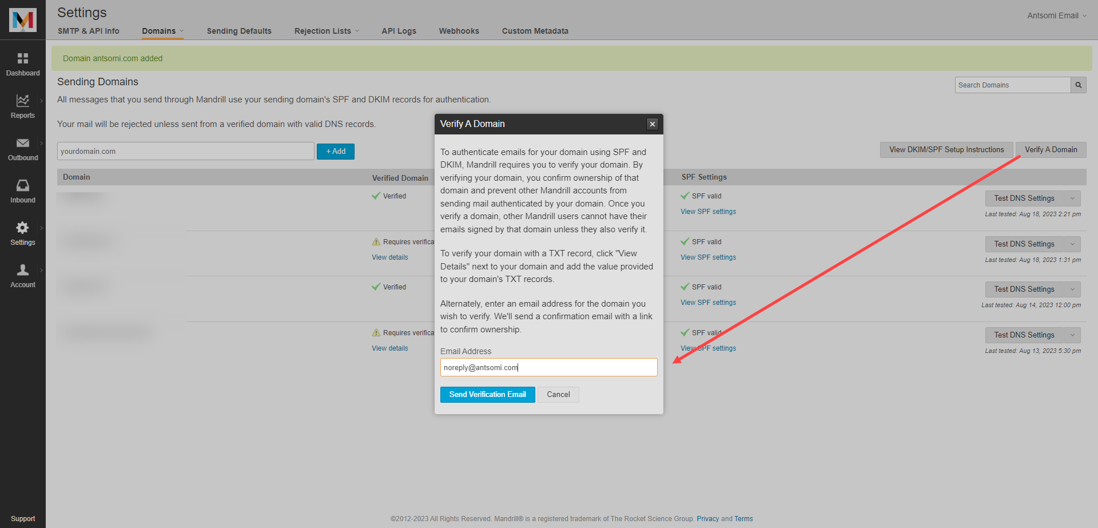View SPF settings for 1:31 pm row
This screenshot has width=1098, height=528.
tap(708, 257)
